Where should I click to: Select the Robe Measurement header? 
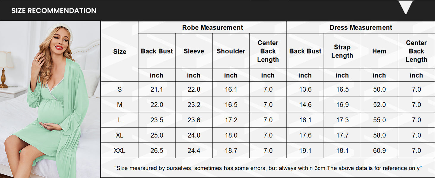[212, 28]
